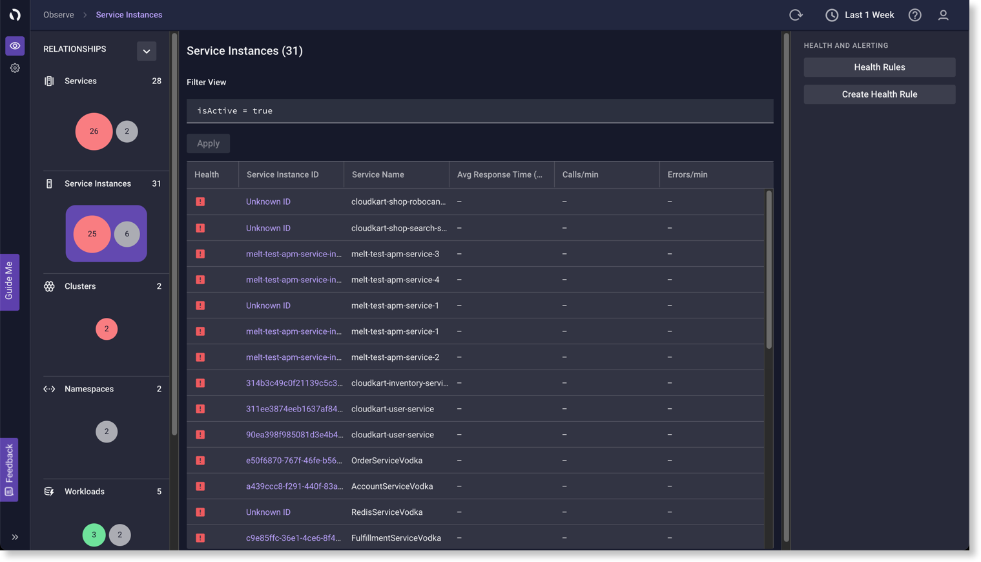981x562 pixels.
Task: Open instance link for melt-test-apm-service-2
Action: pyautogui.click(x=294, y=357)
